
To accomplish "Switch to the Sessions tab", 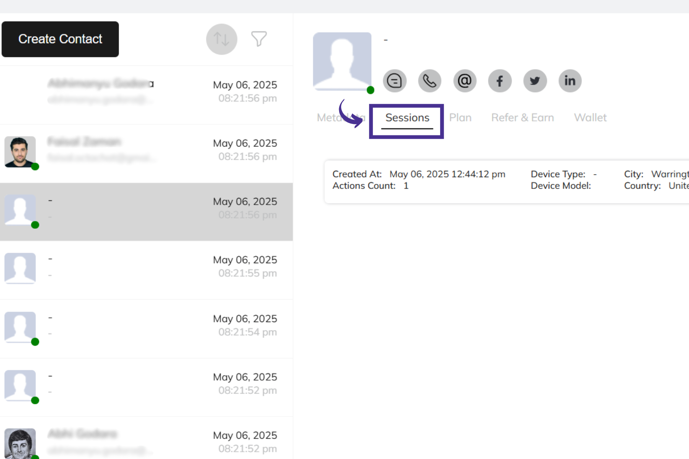I will click(407, 118).
